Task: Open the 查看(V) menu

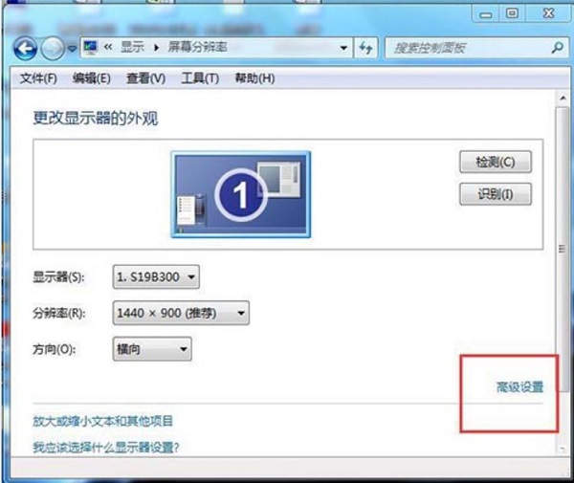Action: click(x=145, y=77)
